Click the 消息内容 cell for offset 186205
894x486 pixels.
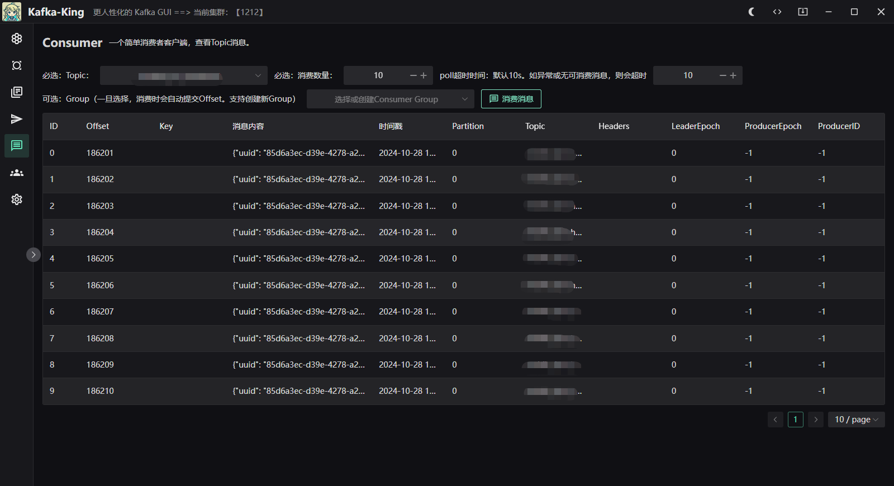tap(298, 259)
